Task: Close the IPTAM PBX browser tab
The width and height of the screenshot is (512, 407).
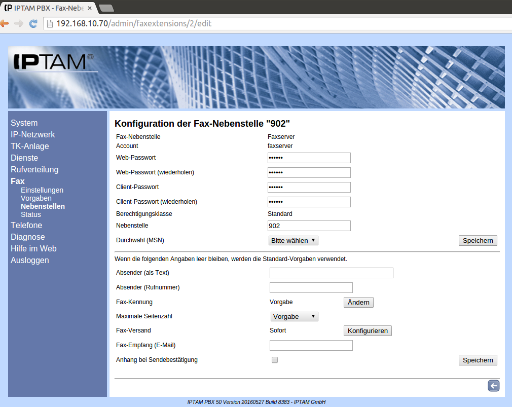Action: 90,8
